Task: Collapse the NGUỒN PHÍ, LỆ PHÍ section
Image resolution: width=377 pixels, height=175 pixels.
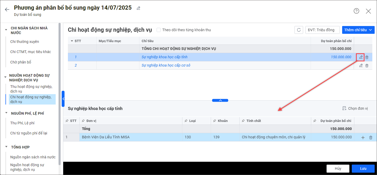Action: click(x=6, y=113)
